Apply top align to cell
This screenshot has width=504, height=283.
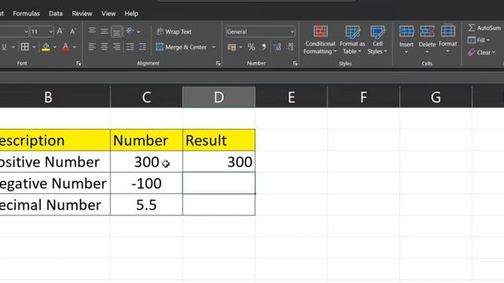pos(92,31)
